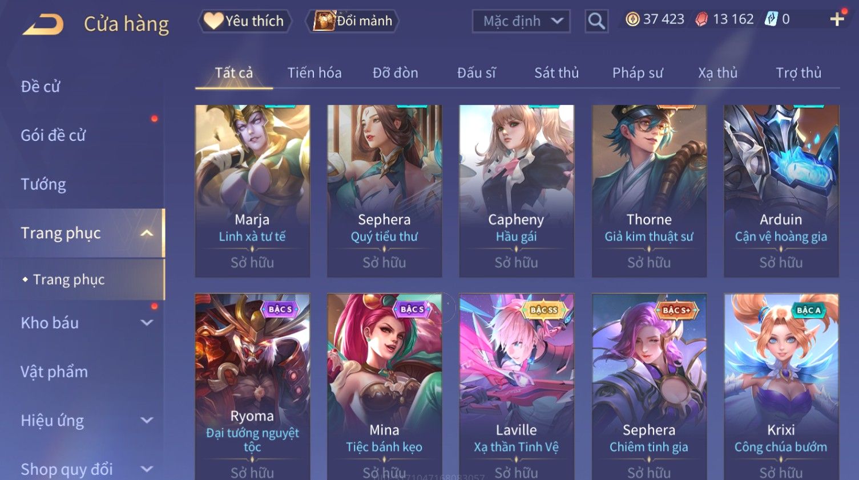
Task: Click the gold coin currency icon
Action: 632,19
